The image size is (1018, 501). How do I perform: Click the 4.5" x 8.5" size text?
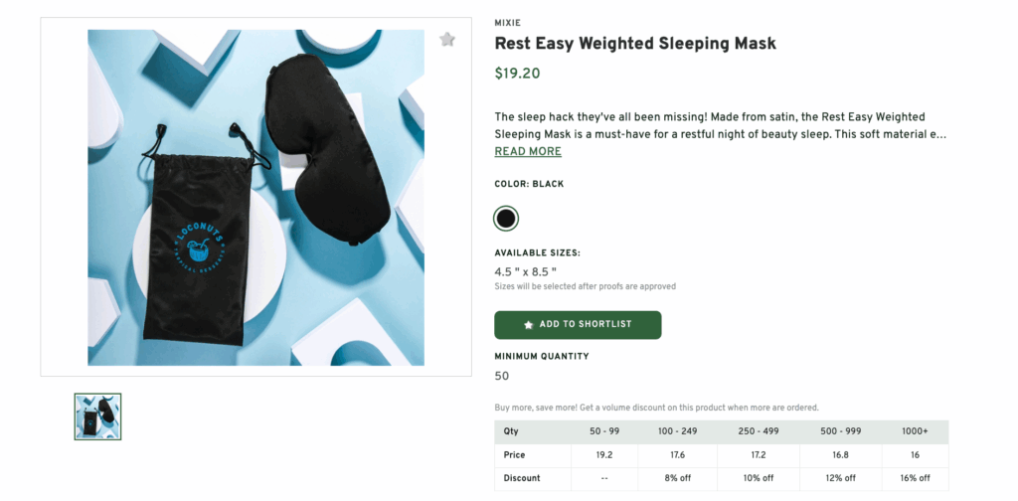(x=525, y=271)
